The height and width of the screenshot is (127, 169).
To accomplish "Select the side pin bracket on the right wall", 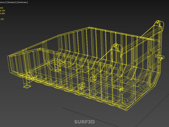I will [160, 57].
